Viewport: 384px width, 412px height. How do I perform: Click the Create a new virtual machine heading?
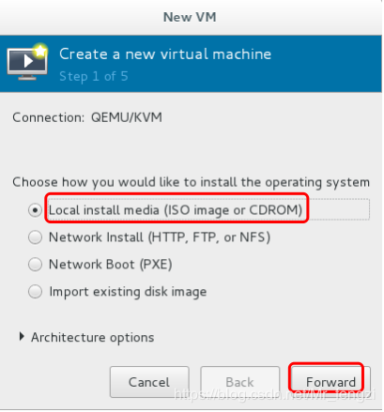tap(165, 54)
